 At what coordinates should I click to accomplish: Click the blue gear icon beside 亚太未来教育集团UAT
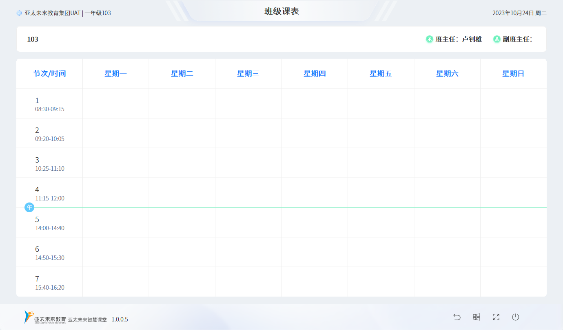pos(19,13)
